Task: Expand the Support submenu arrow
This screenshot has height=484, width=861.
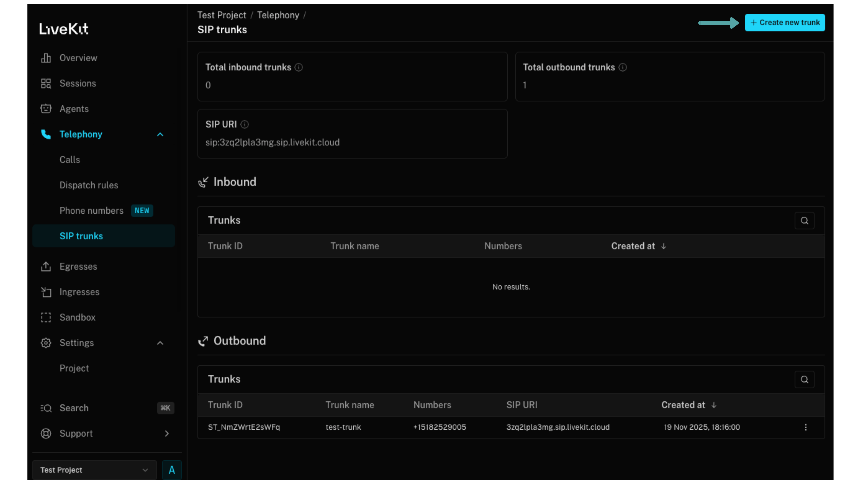Action: [167, 434]
